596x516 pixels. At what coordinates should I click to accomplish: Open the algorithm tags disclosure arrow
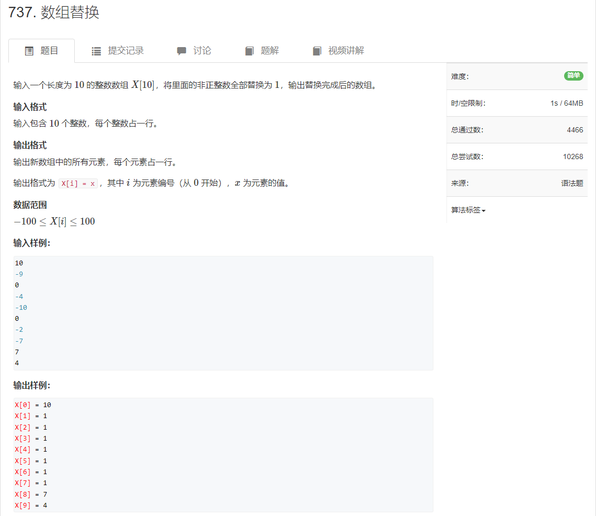pyautogui.click(x=483, y=211)
